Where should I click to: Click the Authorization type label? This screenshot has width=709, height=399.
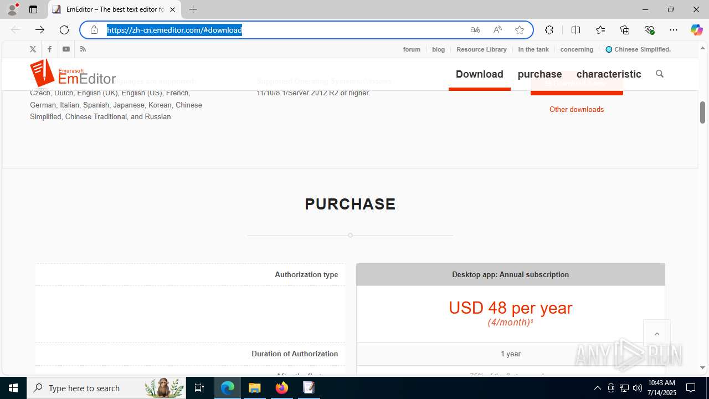tap(306, 274)
